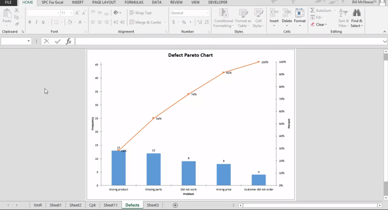The width and height of the screenshot is (388, 210).
Task: Click the Accounting dollar format icon
Action: (x=173, y=22)
